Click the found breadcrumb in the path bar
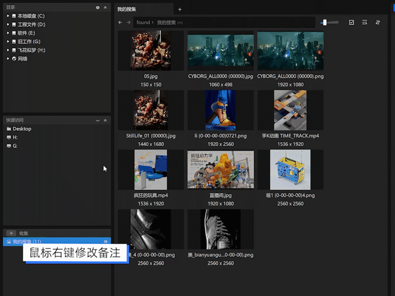The width and height of the screenshot is (395, 296). coord(143,22)
